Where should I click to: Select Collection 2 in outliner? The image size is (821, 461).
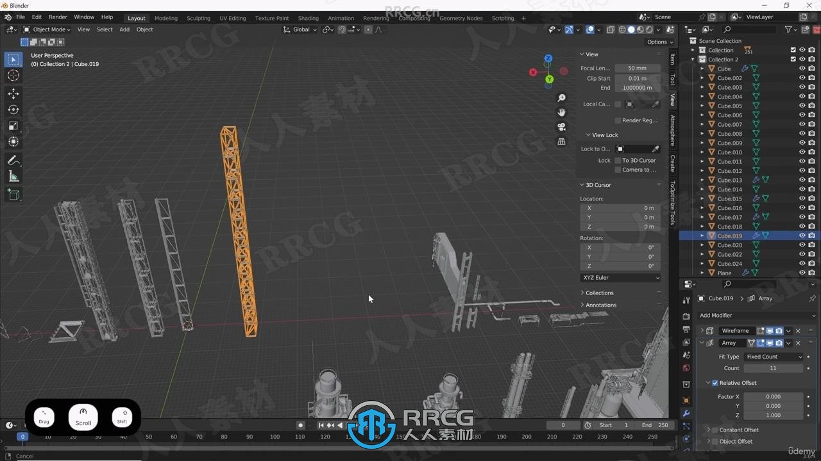click(723, 60)
